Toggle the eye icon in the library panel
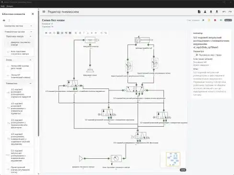The height and width of the screenshot is (175, 234). (x=4, y=21)
